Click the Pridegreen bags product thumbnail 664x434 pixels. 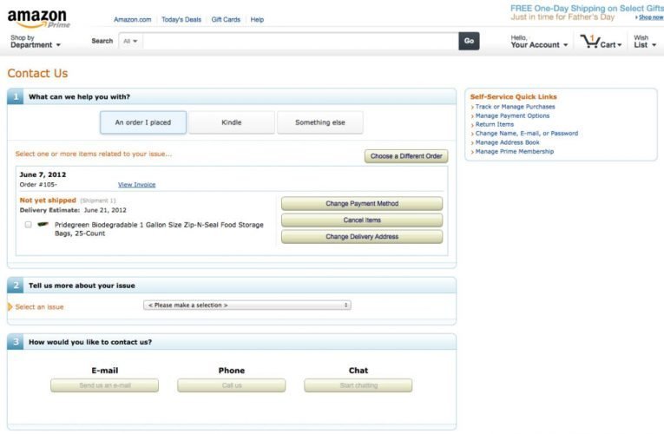pyautogui.click(x=43, y=225)
